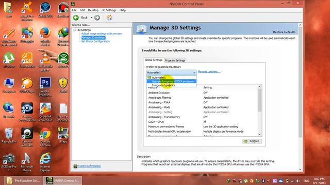Open the Desktop menu
The height and width of the screenshot is (185, 330).
click(x=93, y=10)
